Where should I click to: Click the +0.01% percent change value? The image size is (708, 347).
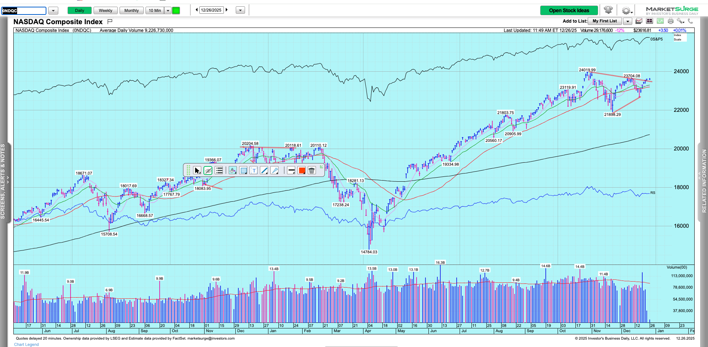click(x=679, y=30)
